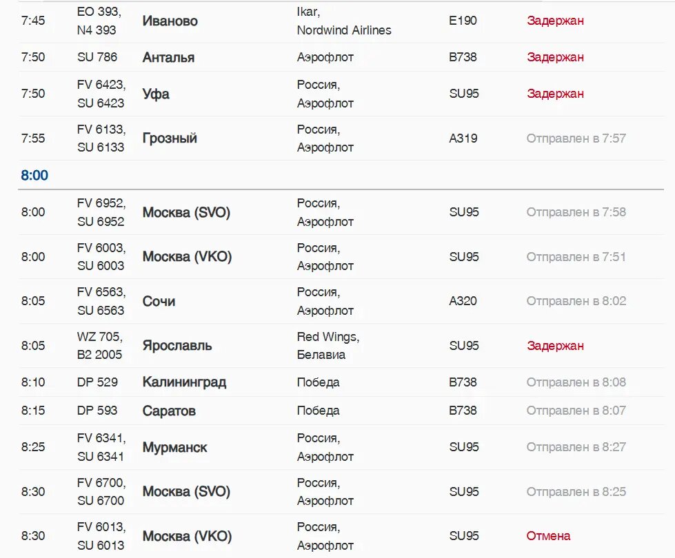This screenshot has width=675, height=558.
Task: Open the Мурманск flight details
Action: click(174, 448)
